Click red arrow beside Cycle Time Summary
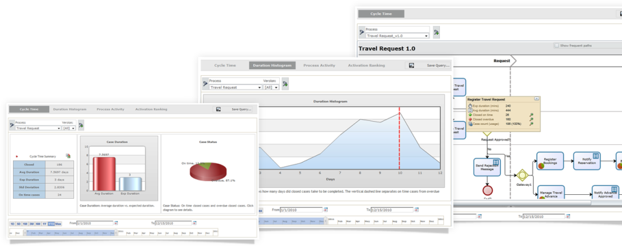This screenshot has height=246, width=622. coord(17,157)
